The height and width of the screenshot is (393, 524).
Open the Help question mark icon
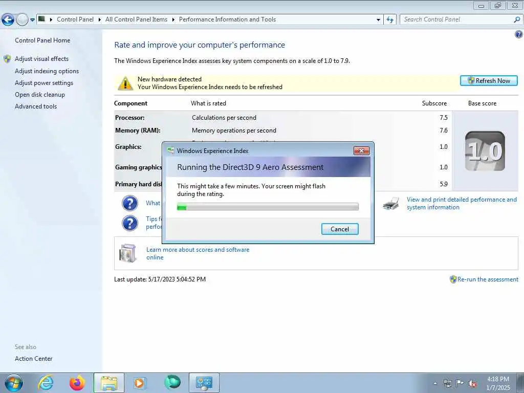click(519, 34)
